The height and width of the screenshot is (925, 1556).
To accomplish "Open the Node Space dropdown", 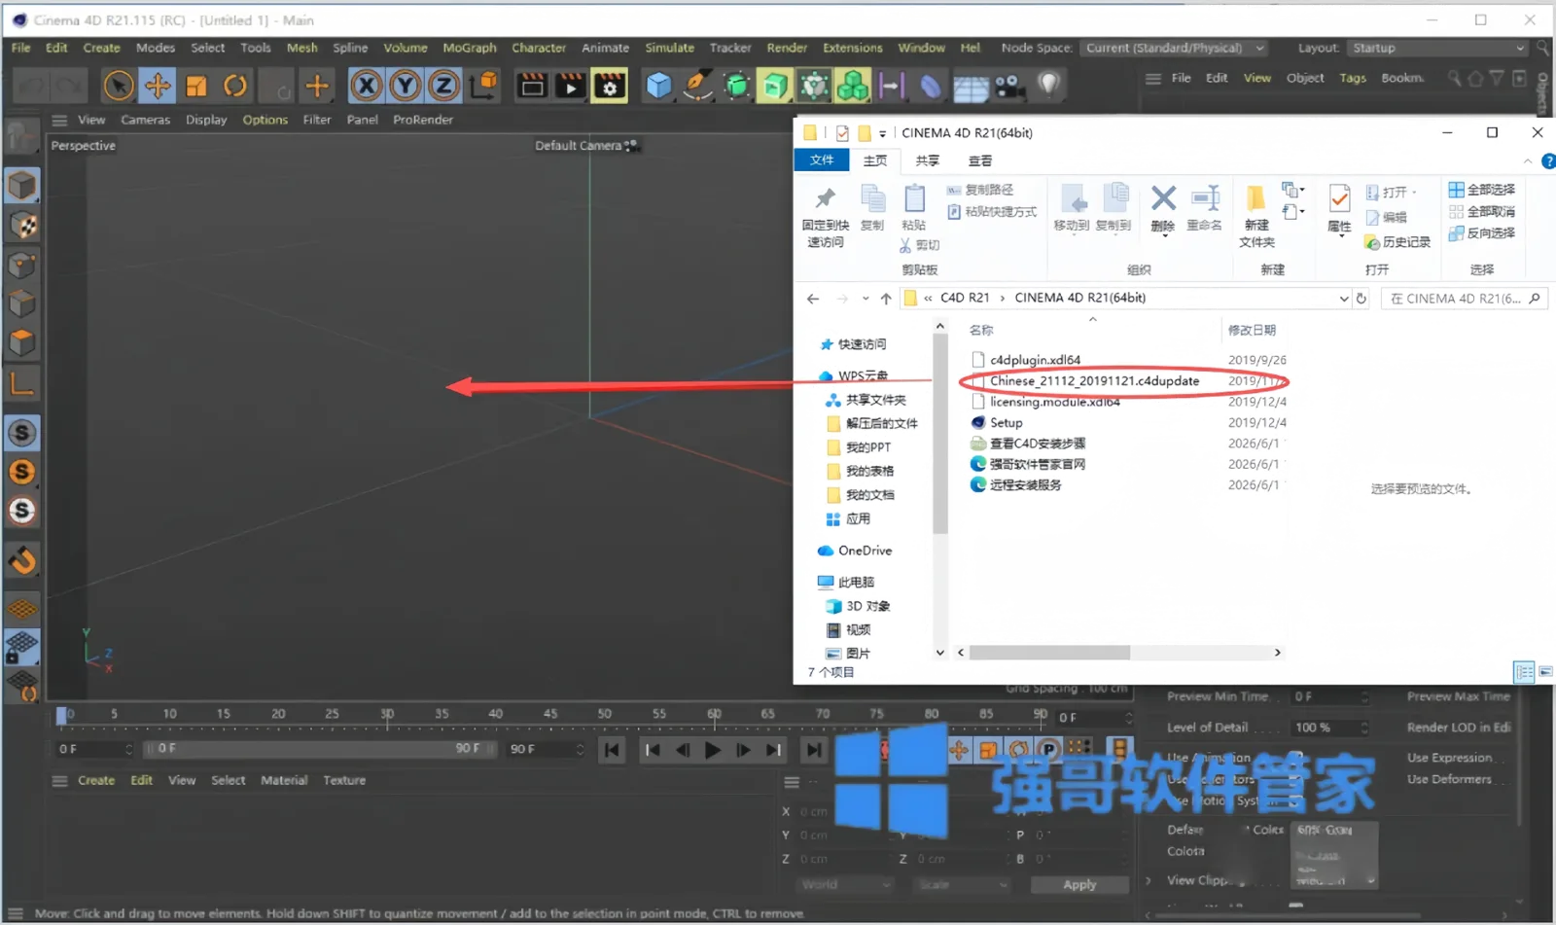I will (1175, 48).
